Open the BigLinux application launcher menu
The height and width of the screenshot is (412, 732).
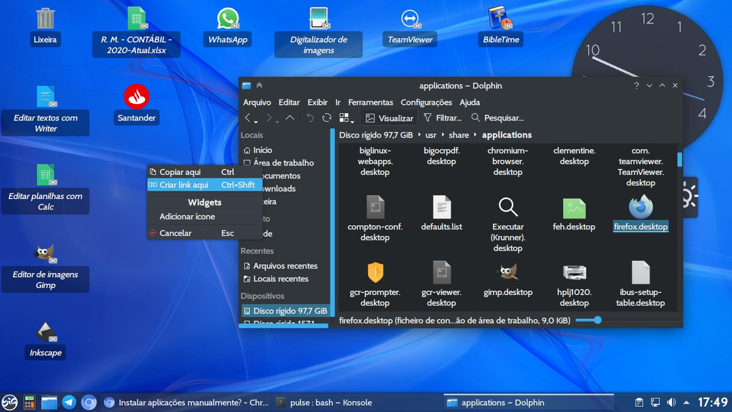click(x=10, y=402)
